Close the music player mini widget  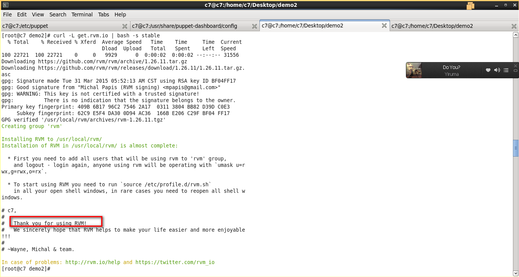click(x=516, y=66)
